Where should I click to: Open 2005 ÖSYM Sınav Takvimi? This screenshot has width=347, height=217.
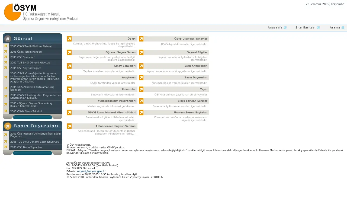pos(26,111)
